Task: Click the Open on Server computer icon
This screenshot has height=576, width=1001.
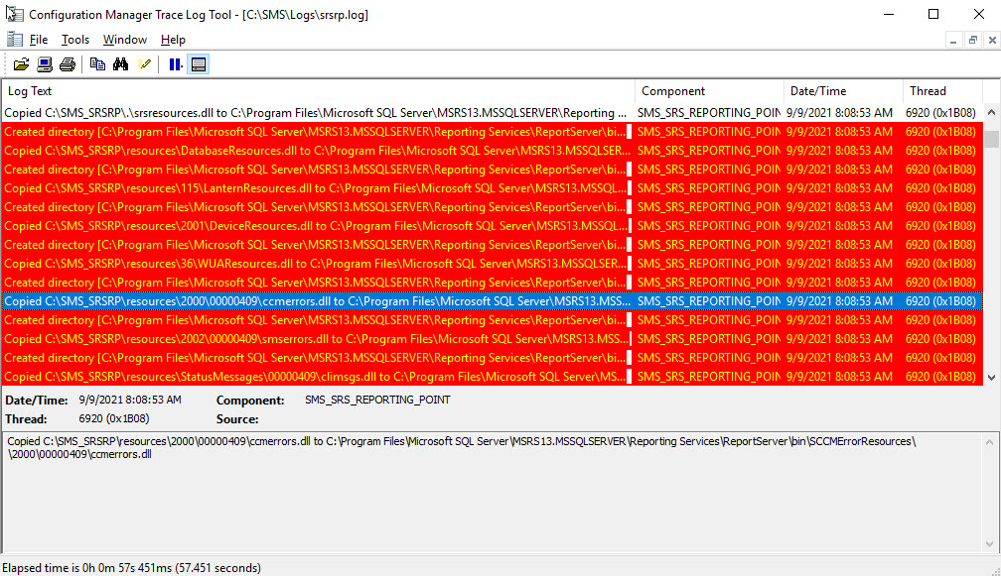Action: (x=45, y=64)
